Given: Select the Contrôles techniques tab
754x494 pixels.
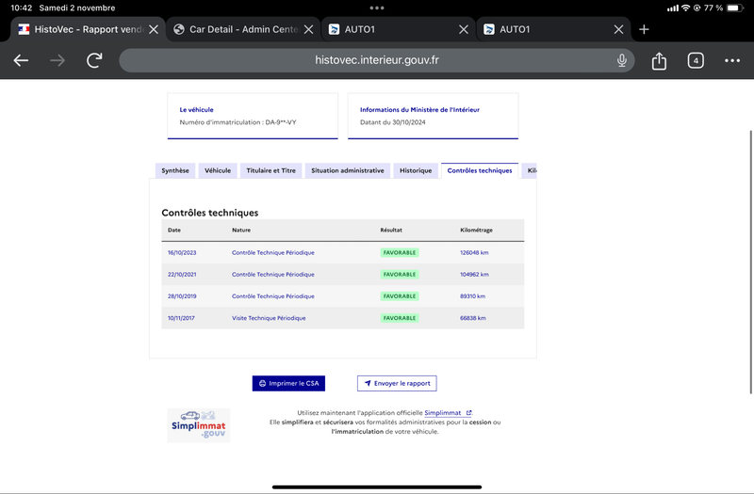Looking at the screenshot, I should coord(480,170).
